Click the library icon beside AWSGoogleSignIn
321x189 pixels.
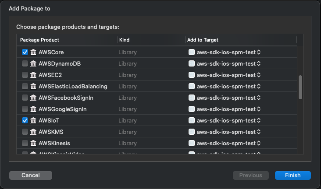[33, 109]
